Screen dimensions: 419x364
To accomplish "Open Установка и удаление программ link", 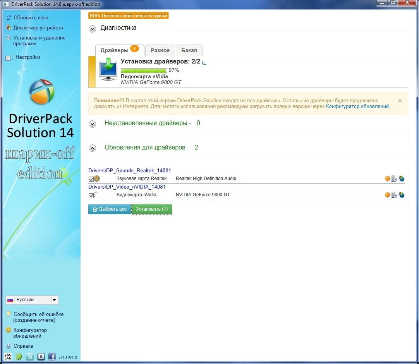I will point(39,41).
